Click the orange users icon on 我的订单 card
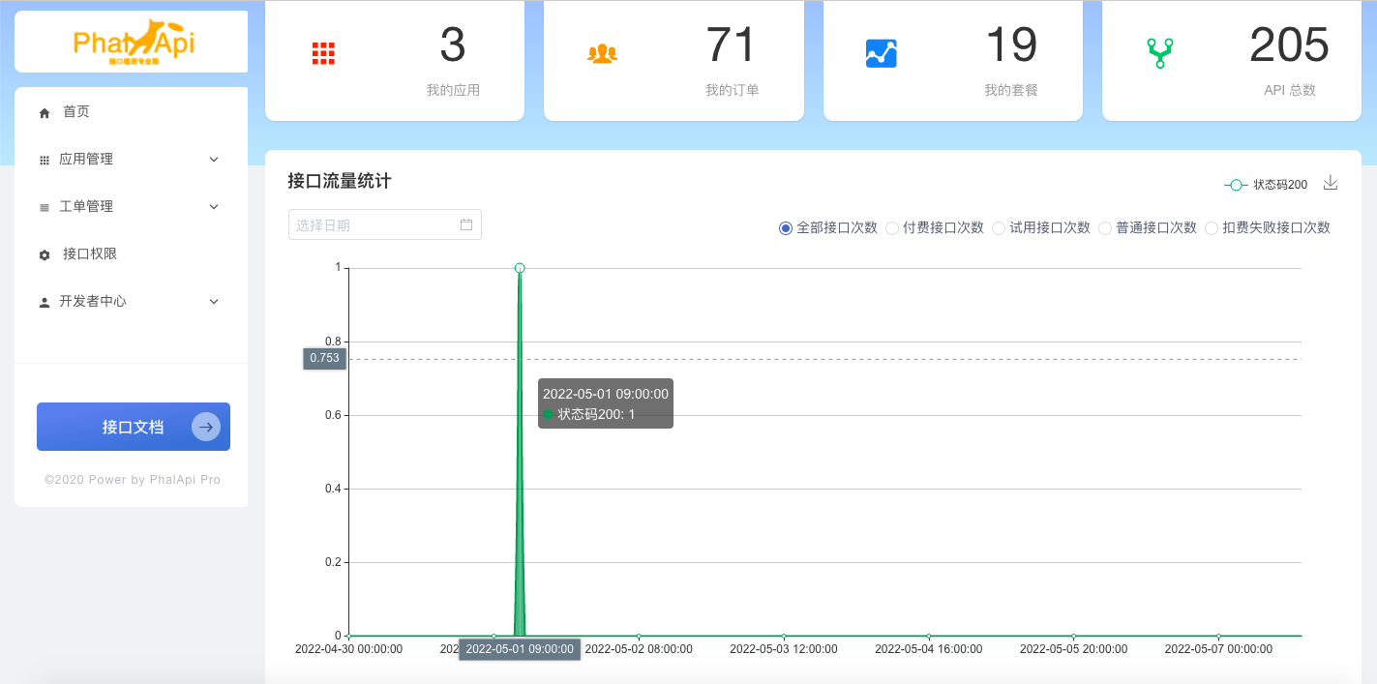 (602, 53)
